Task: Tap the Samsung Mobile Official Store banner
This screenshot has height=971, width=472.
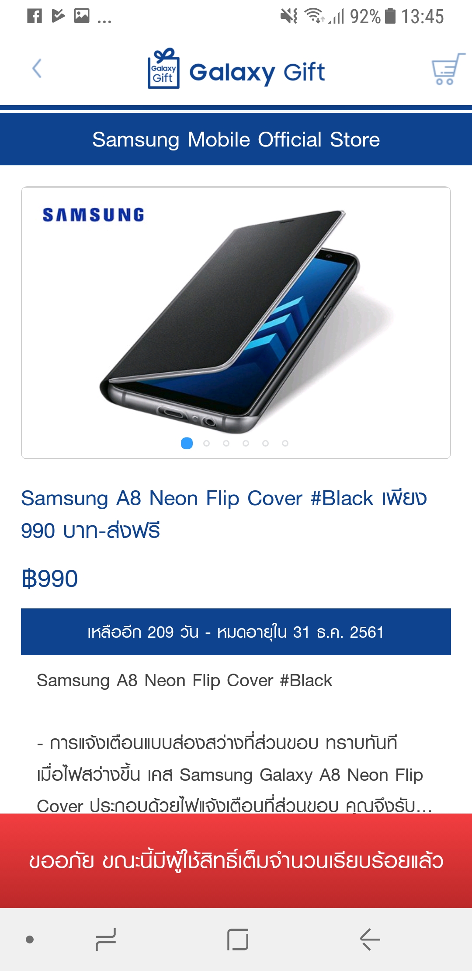Action: (236, 140)
